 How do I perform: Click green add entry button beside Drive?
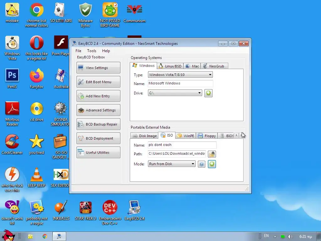click(x=208, y=93)
